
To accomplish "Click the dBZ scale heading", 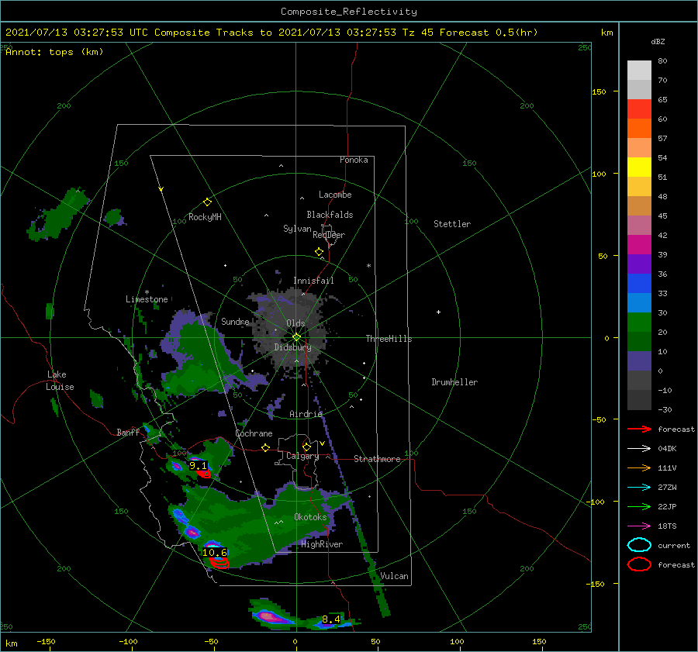I will pos(658,41).
